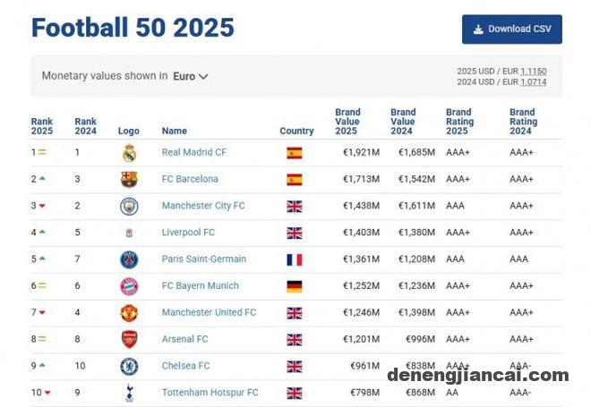
Task: Click the Manchester City FC logo
Action: pos(129,207)
